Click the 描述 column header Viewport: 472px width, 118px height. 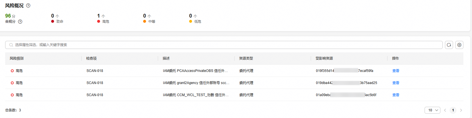click(166, 58)
